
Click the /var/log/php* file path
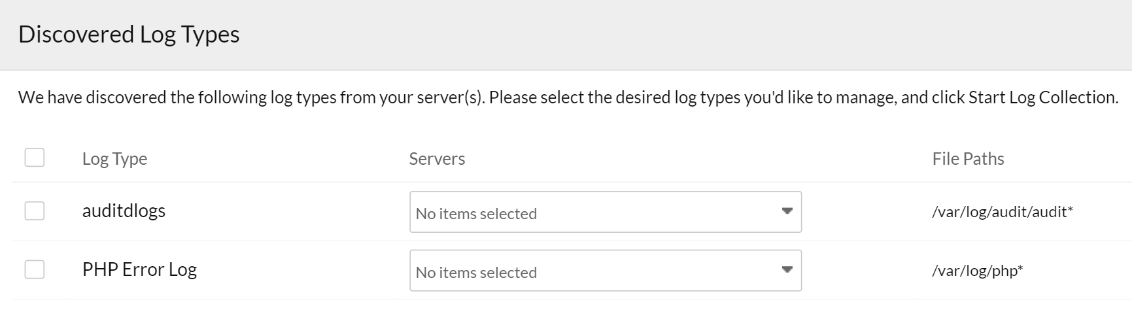(x=977, y=270)
